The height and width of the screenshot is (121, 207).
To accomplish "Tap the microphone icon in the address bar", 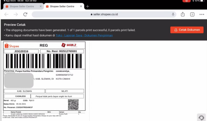I will (173, 14).
